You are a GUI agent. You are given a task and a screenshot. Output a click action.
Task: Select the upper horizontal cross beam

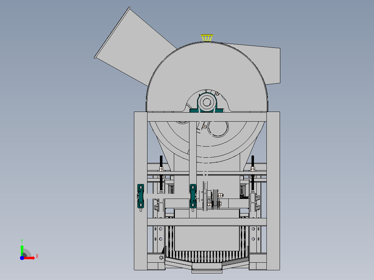click(207, 117)
